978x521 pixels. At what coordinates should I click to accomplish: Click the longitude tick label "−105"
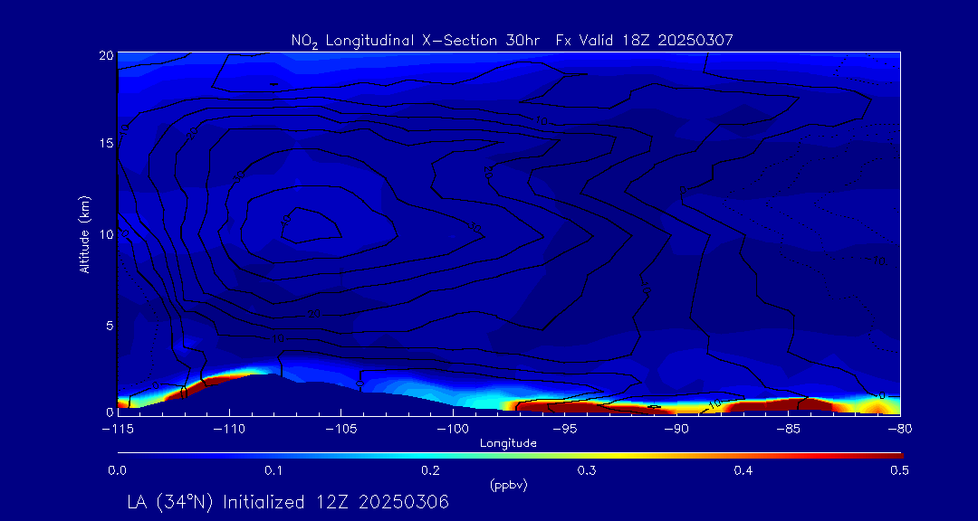340,430
